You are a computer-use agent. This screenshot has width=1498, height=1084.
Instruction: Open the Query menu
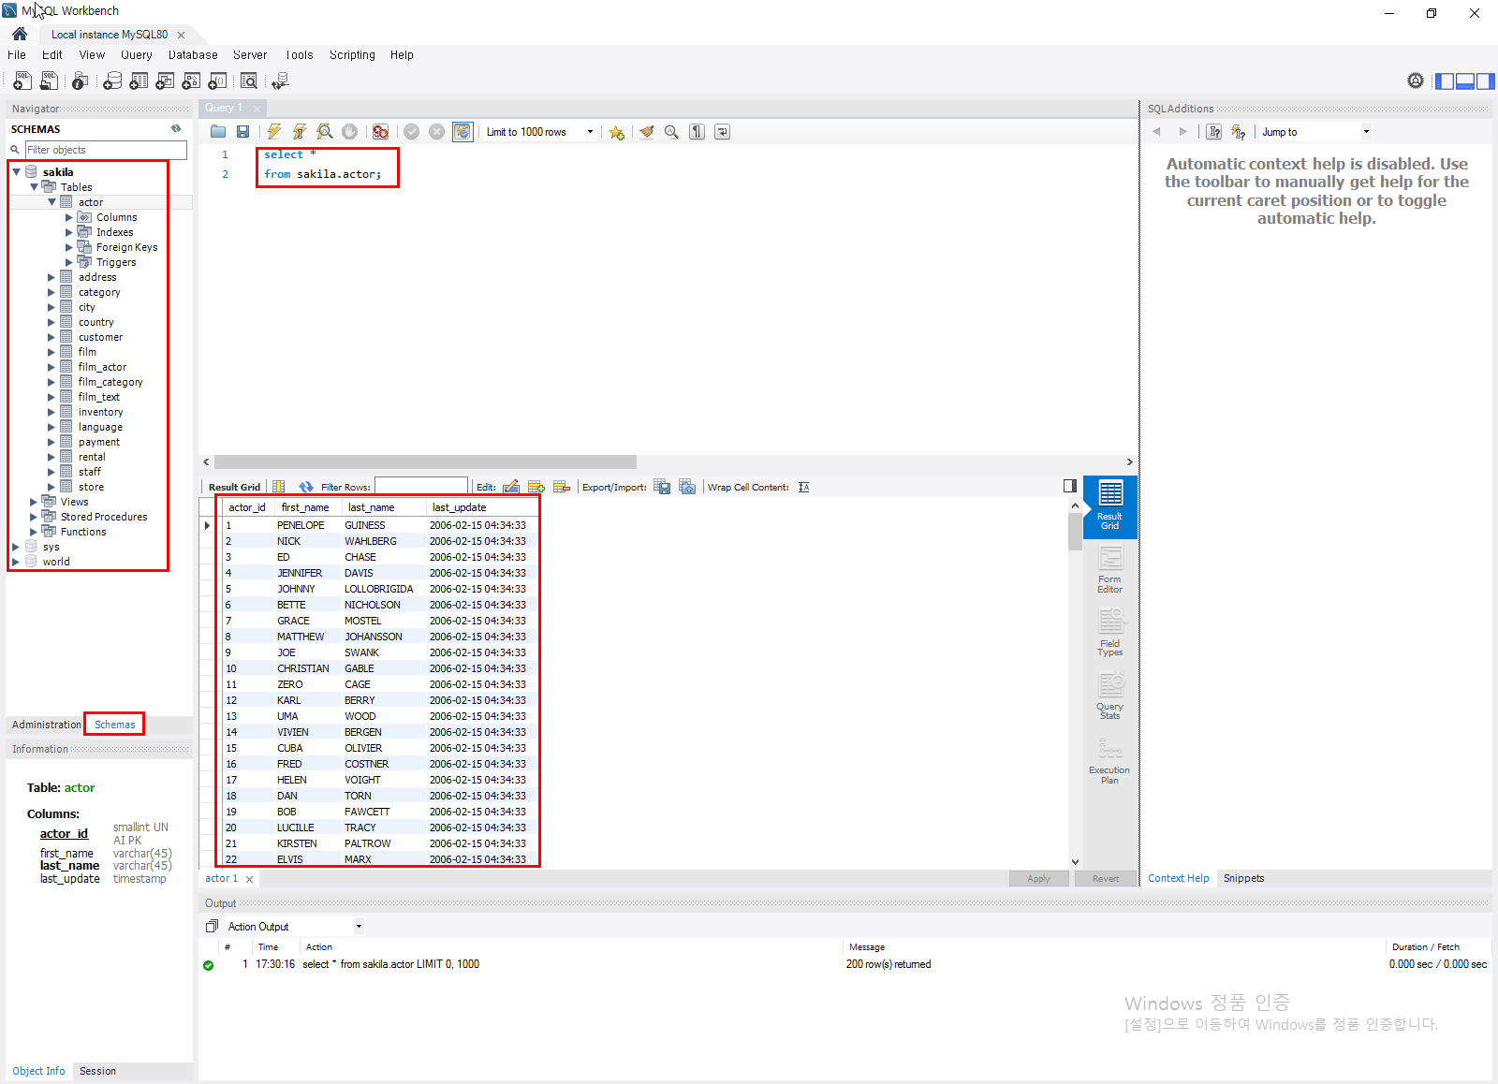pos(136,55)
